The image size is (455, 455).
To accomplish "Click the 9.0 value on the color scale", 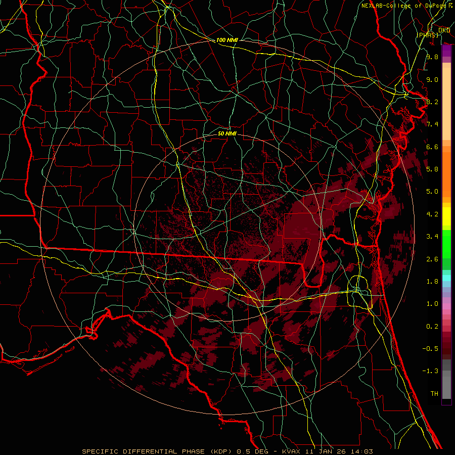I will click(x=432, y=79).
